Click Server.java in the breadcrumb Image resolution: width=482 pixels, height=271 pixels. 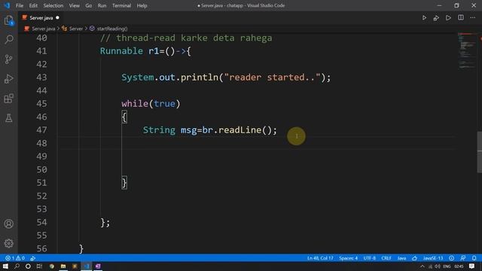click(44, 29)
